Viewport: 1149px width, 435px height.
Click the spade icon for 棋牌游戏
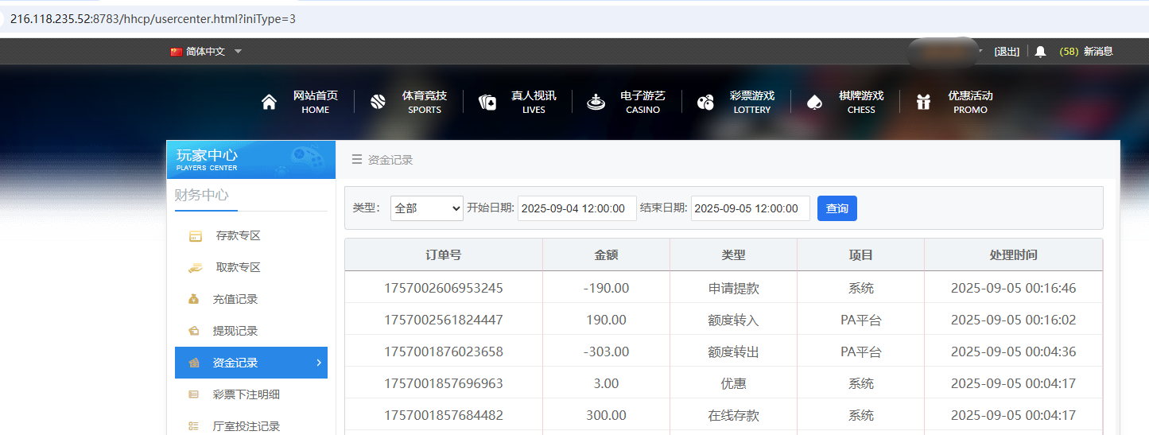814,102
